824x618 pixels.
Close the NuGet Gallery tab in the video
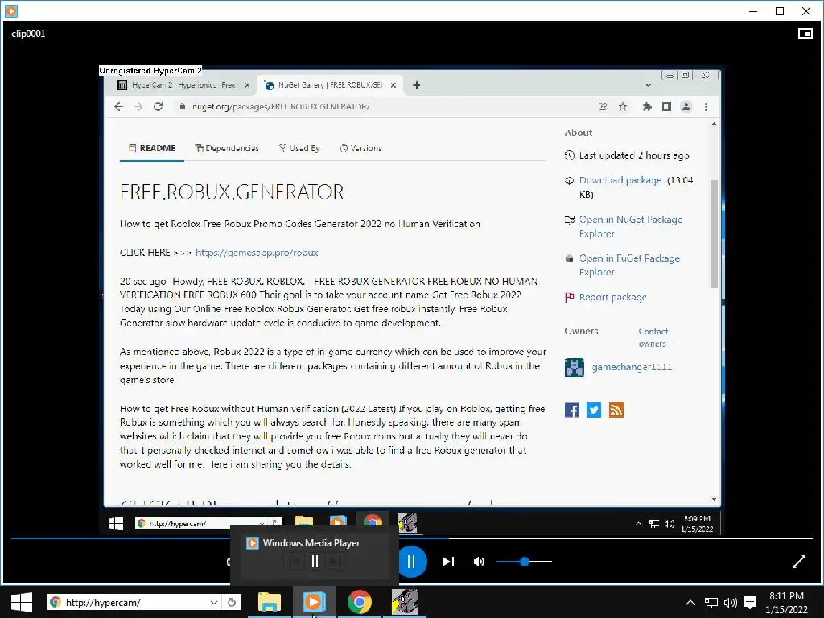[x=393, y=85]
